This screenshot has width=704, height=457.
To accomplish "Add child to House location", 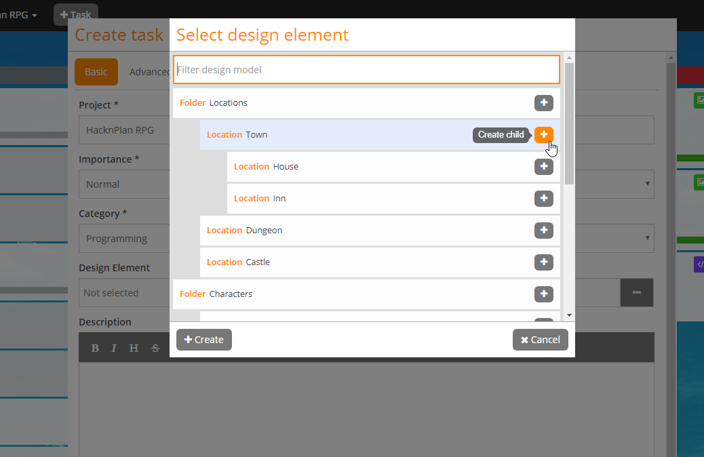I will tap(543, 167).
